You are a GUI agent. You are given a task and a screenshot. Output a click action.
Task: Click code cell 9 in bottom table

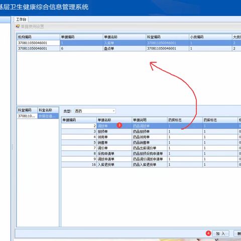[x=79, y=159]
